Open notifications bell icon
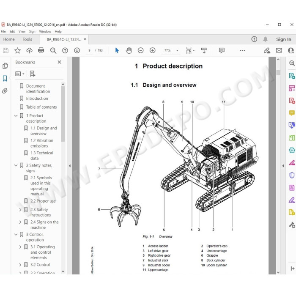This screenshot has height=296, width=296. coord(265,39)
